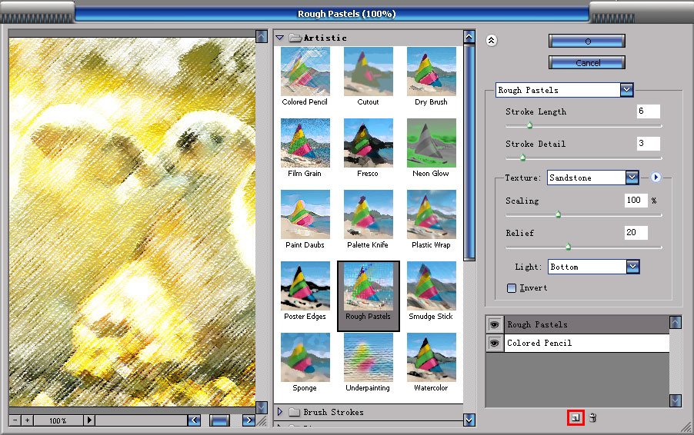This screenshot has width=694, height=435.
Task: Click the Stroke Detail slider handle
Action: tap(522, 157)
